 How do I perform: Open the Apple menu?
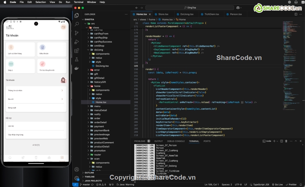tap(5, 2)
